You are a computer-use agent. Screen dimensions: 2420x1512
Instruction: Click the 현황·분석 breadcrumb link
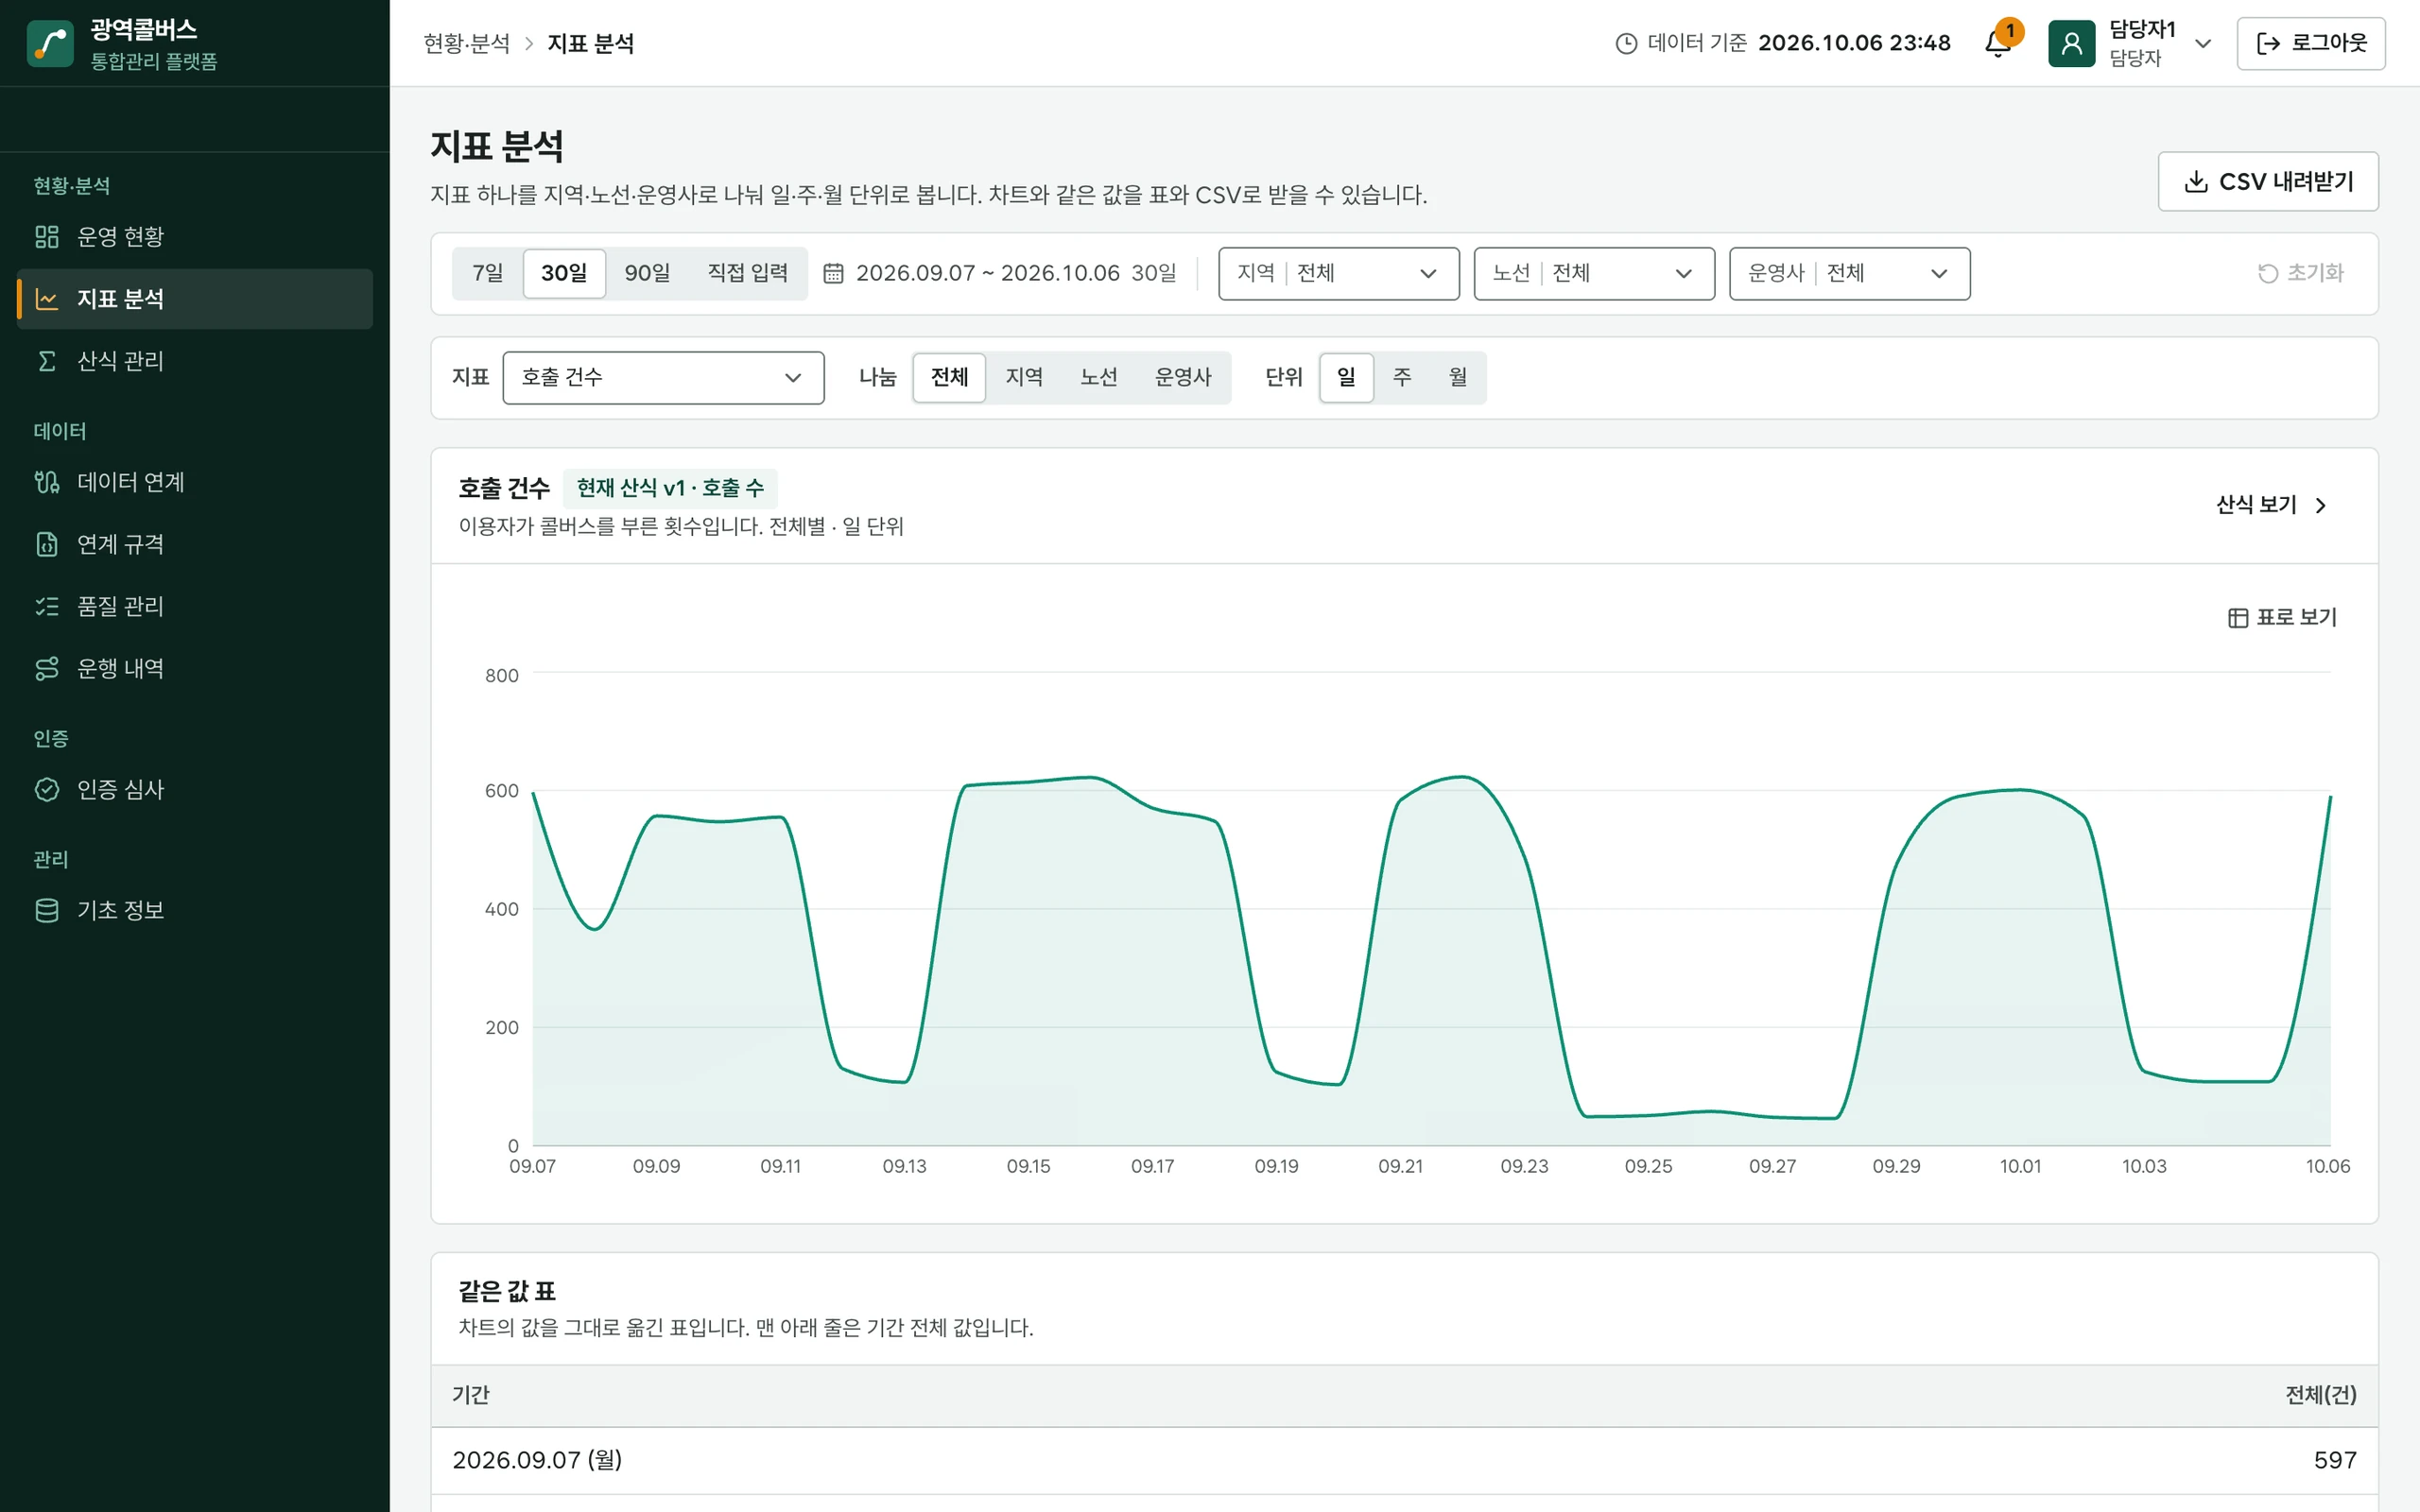click(x=466, y=44)
